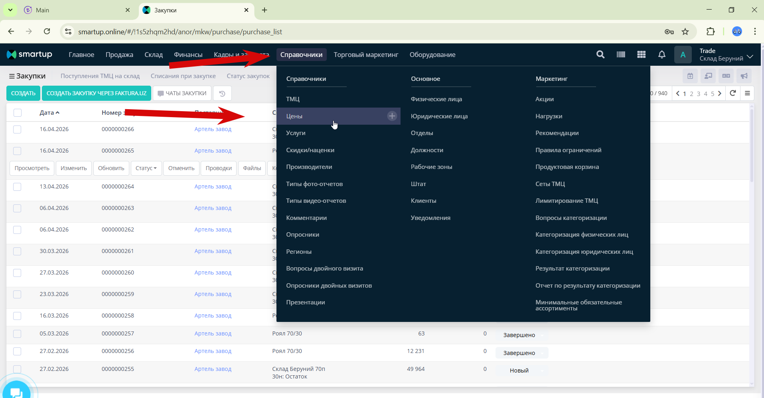Reload the browser page
Image resolution: width=764 pixels, height=398 pixels.
pos(47,31)
